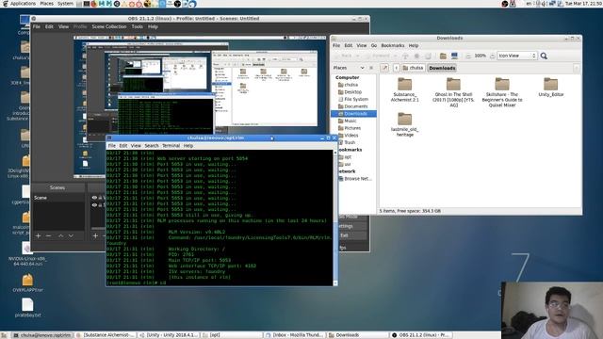The width and height of the screenshot is (603, 339).
Task: Select Browse Network in sidebar
Action: coord(357,179)
